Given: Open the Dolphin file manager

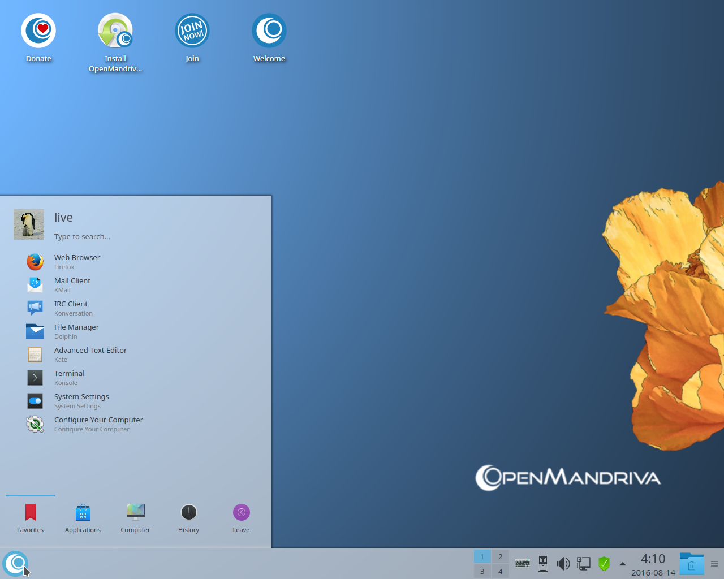Looking at the screenshot, I should [76, 331].
